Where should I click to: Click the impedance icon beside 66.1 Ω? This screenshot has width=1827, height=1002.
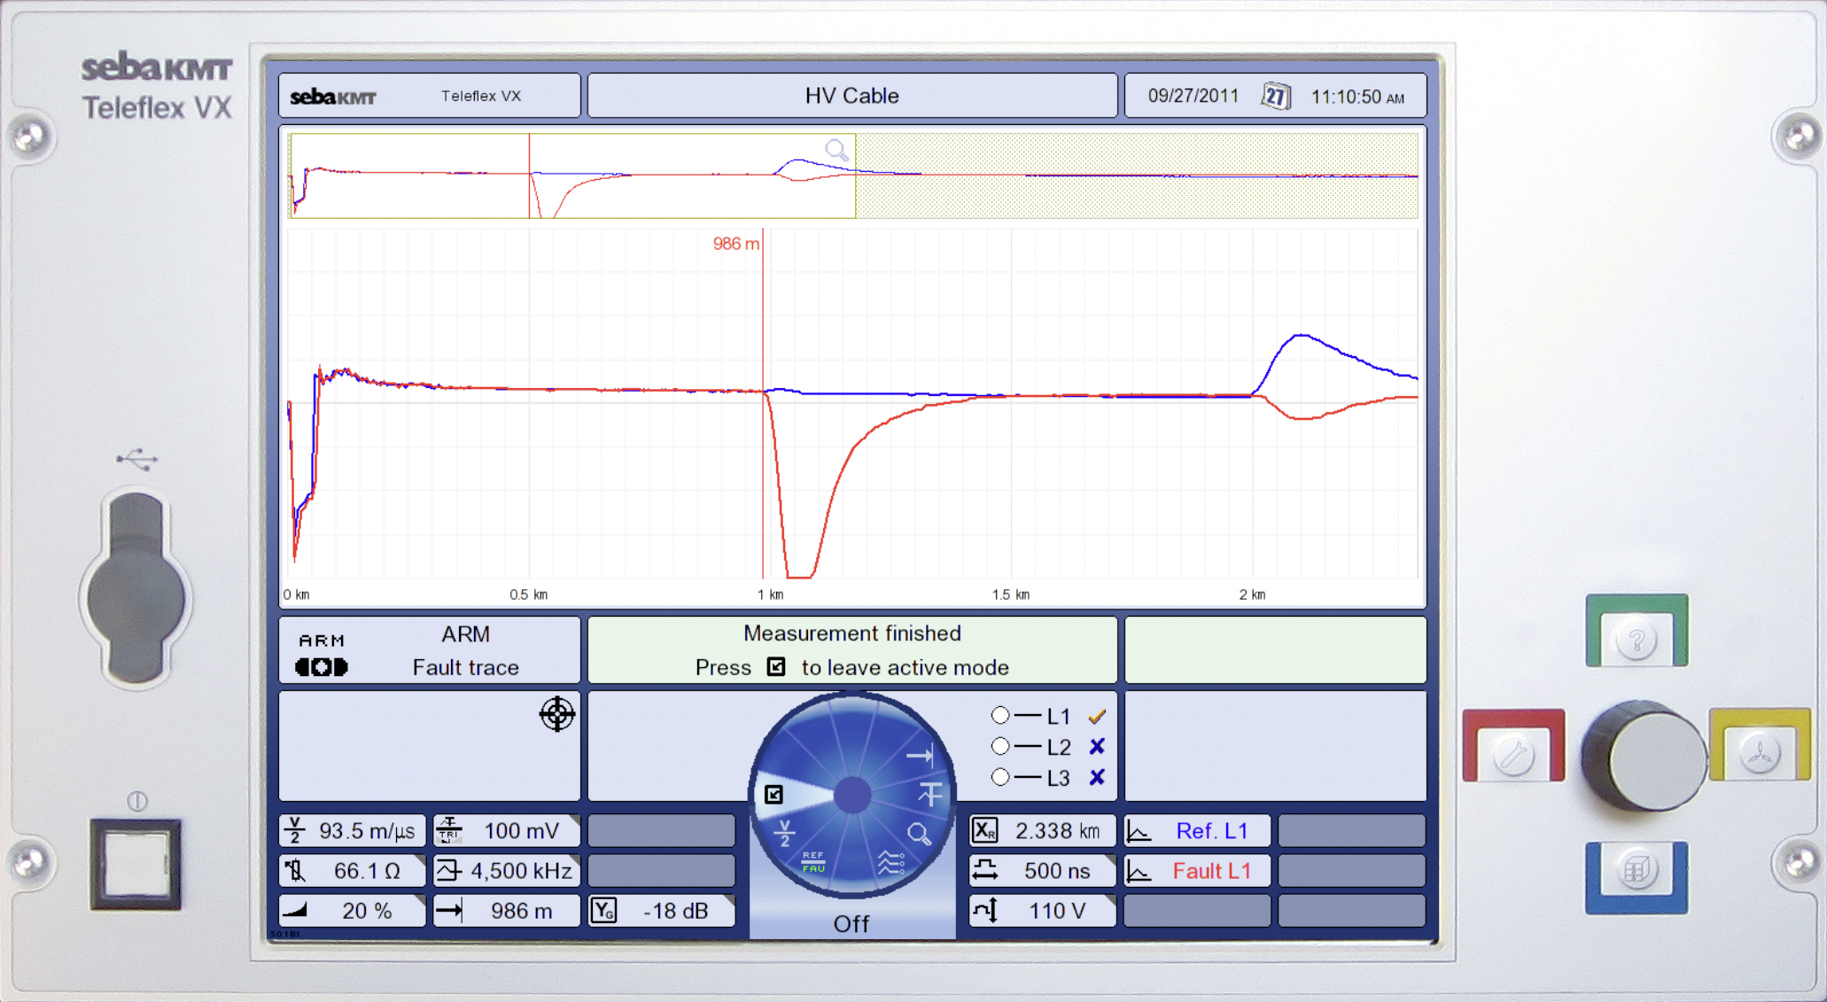click(295, 870)
